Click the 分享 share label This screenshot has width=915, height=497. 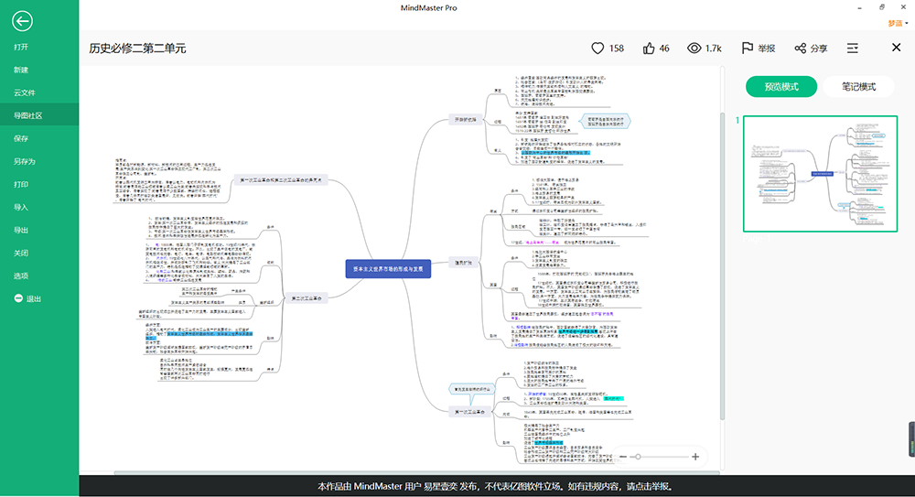819,49
